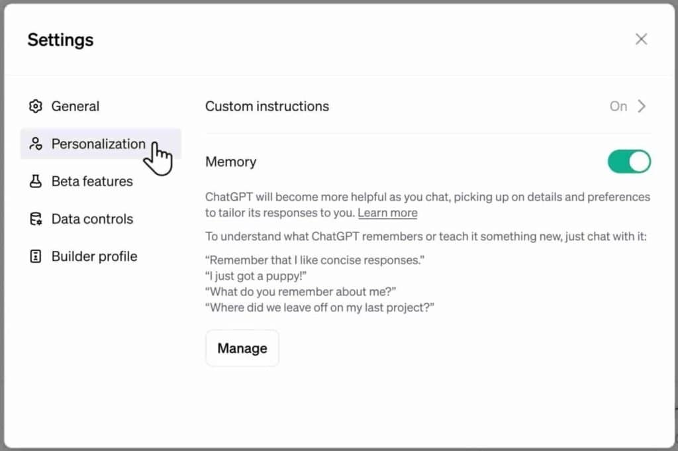Expand Custom instructions using the chevron arrow
The image size is (678, 451).
pos(642,107)
